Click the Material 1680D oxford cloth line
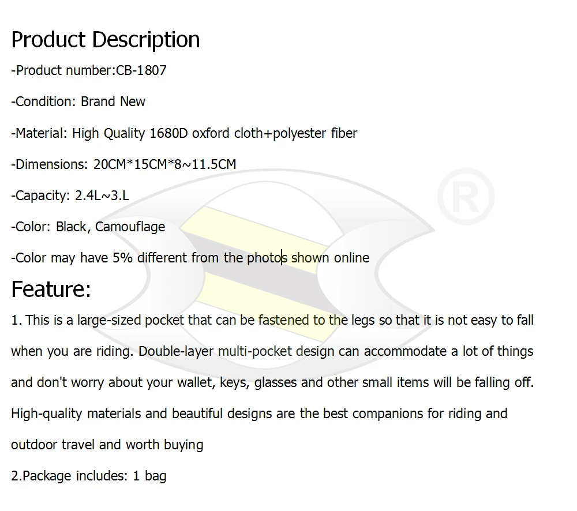This screenshot has height=511, width=577. click(x=184, y=133)
